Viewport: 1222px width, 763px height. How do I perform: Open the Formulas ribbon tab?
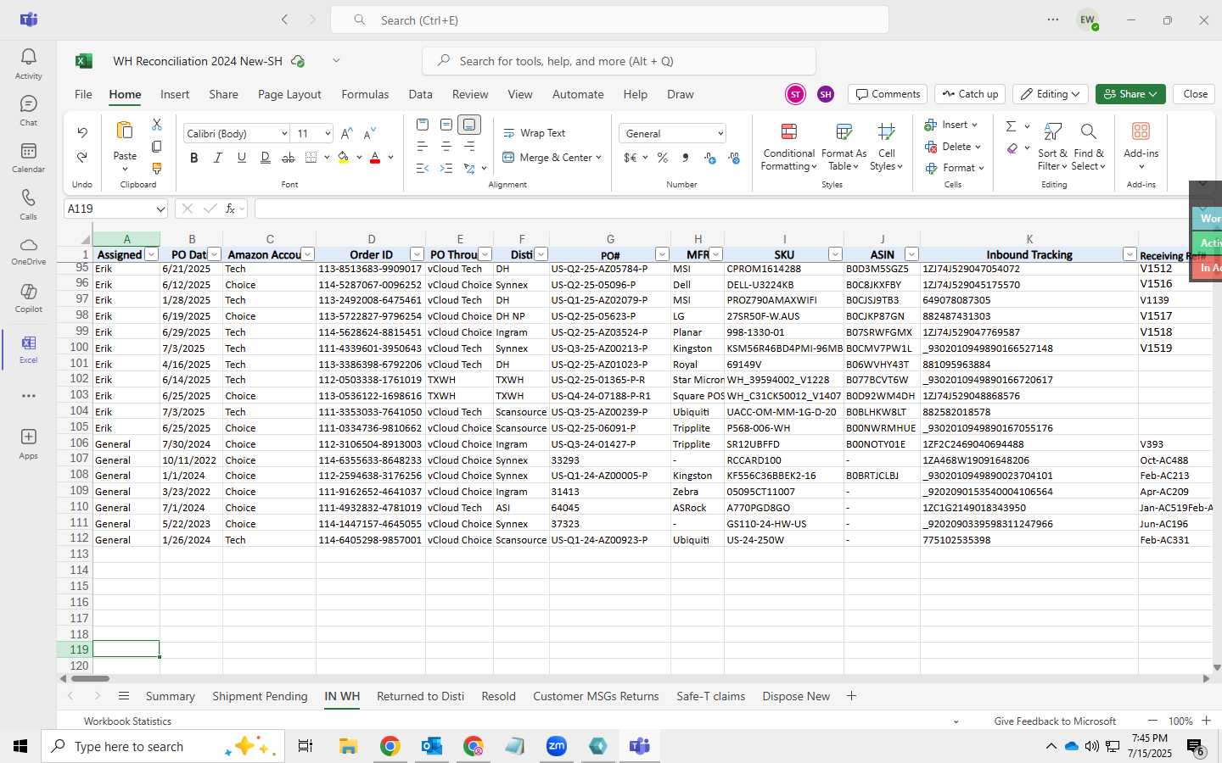point(365,94)
